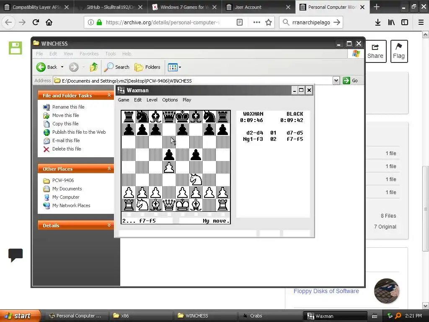Switch to the Windows 7 Games tab
Screen dimensions: 429x322
181,7
